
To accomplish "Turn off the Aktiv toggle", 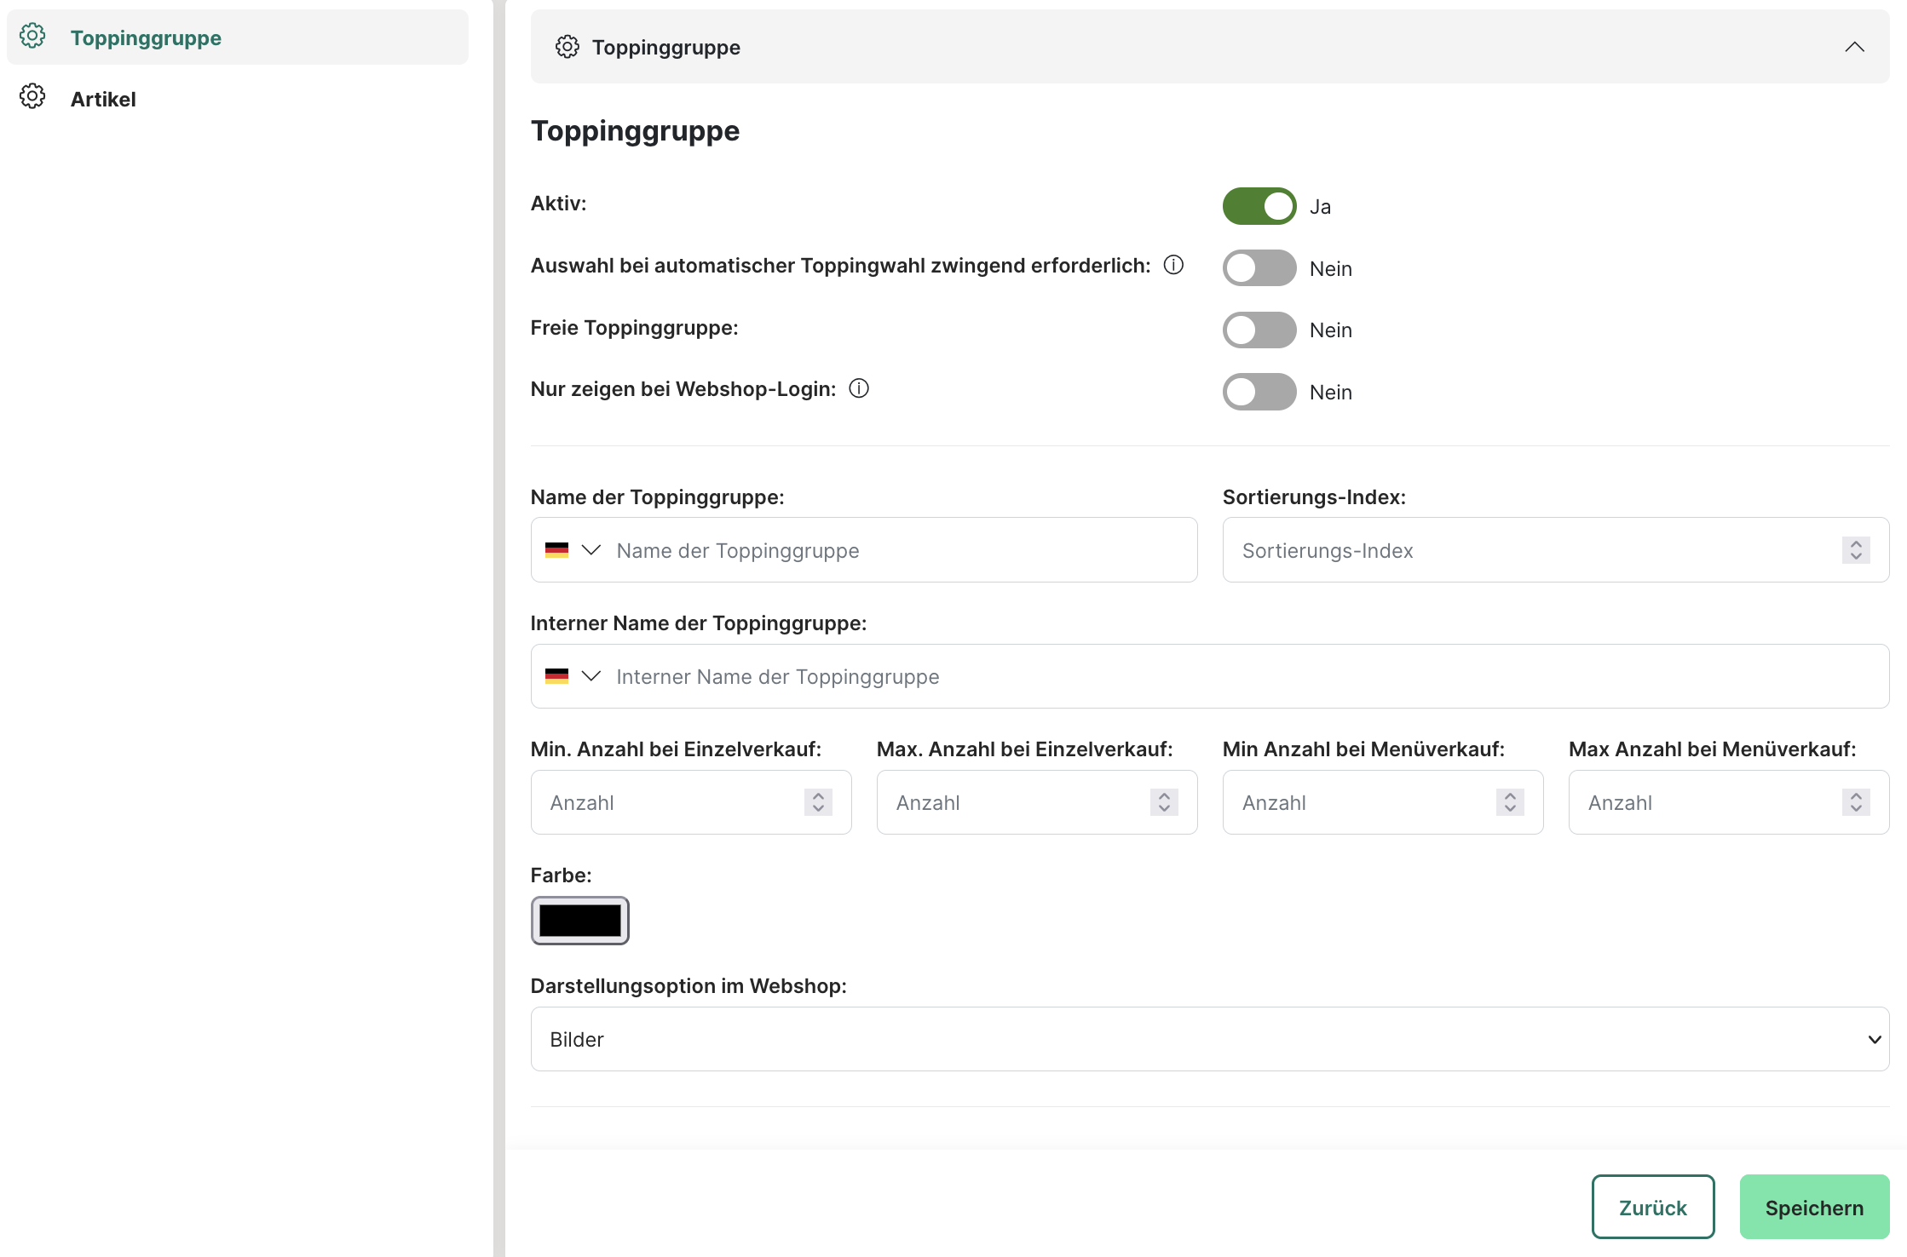I will point(1259,206).
